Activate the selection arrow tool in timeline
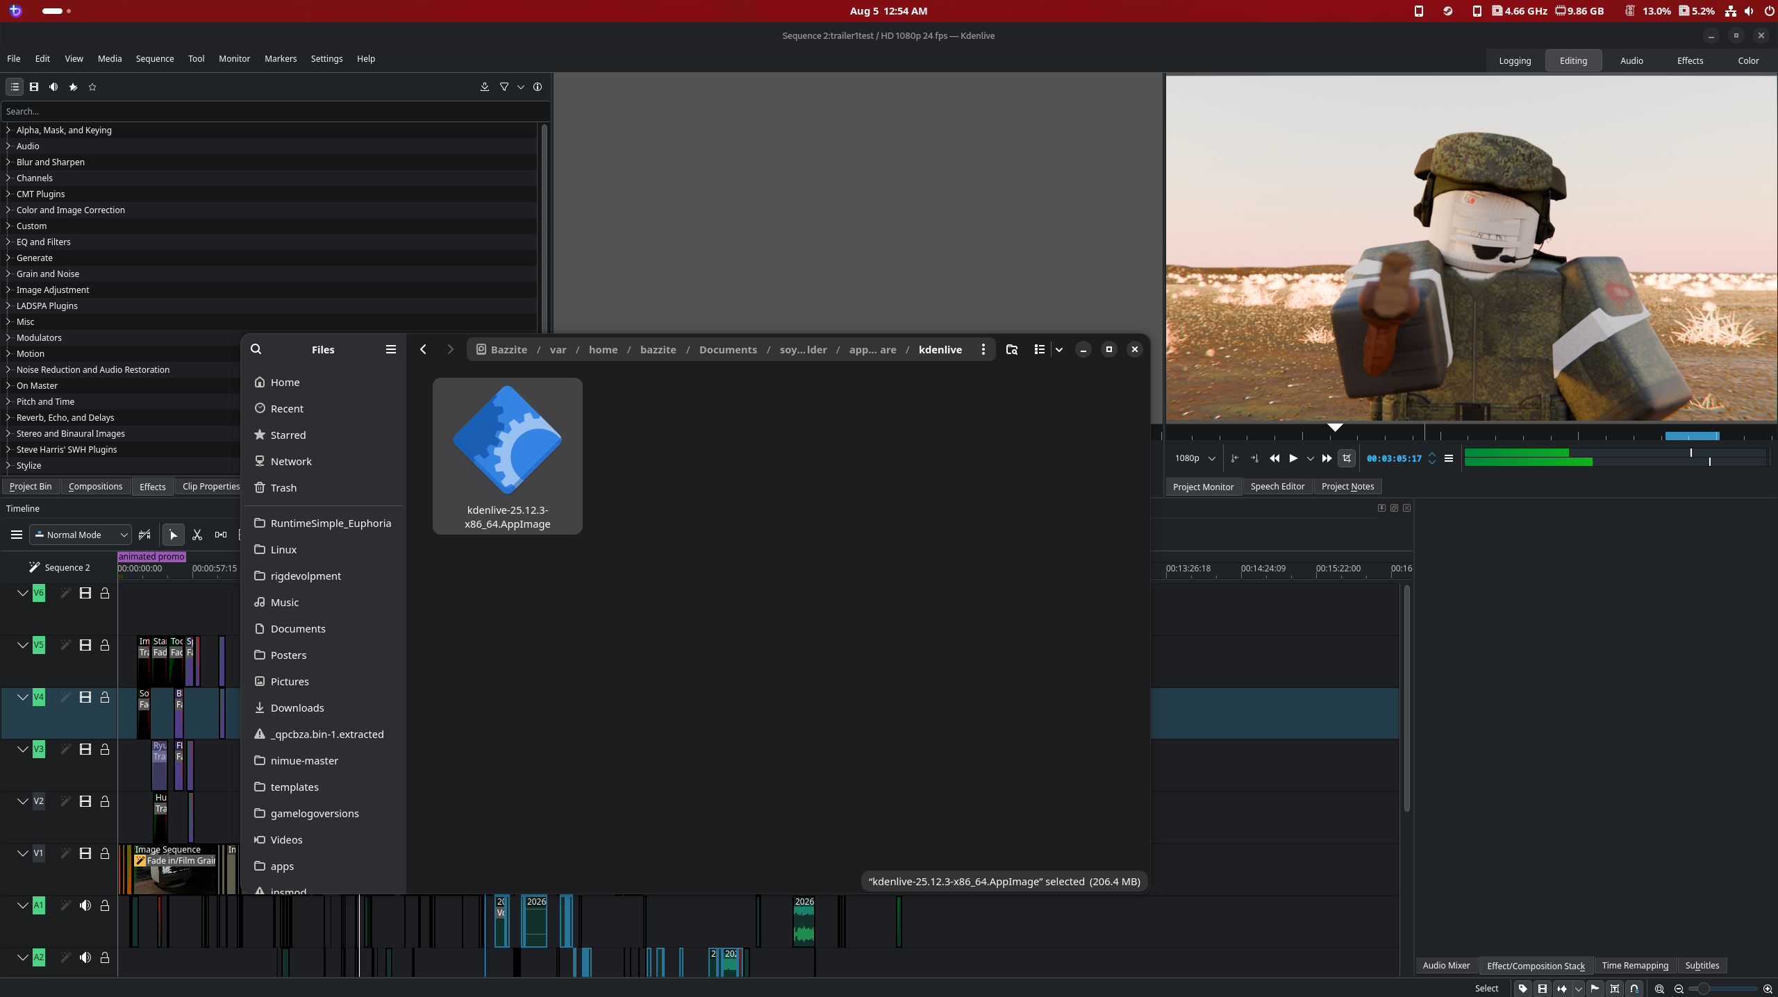Screen dimensions: 1778x997 click(174, 535)
